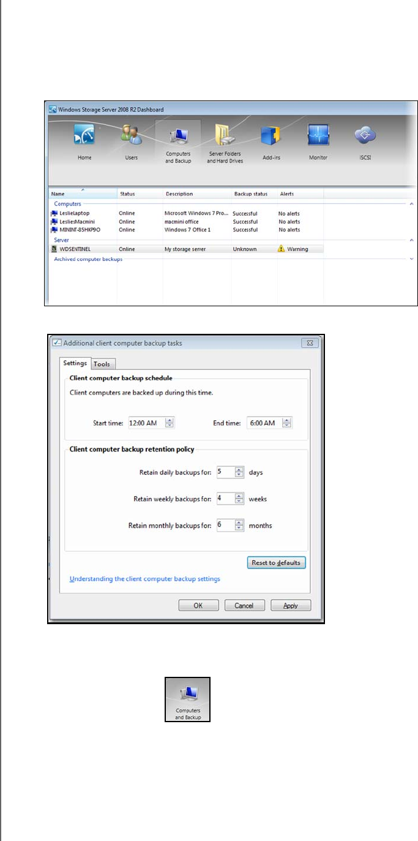Screen dimensions: 418x841
Task: Click the MININT-85HKP9O computer icon
Action: [54, 230]
